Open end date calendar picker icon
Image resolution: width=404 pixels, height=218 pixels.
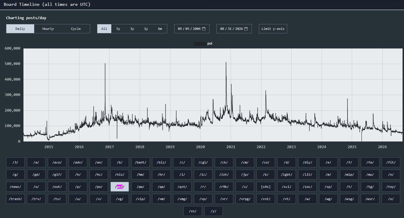point(246,29)
